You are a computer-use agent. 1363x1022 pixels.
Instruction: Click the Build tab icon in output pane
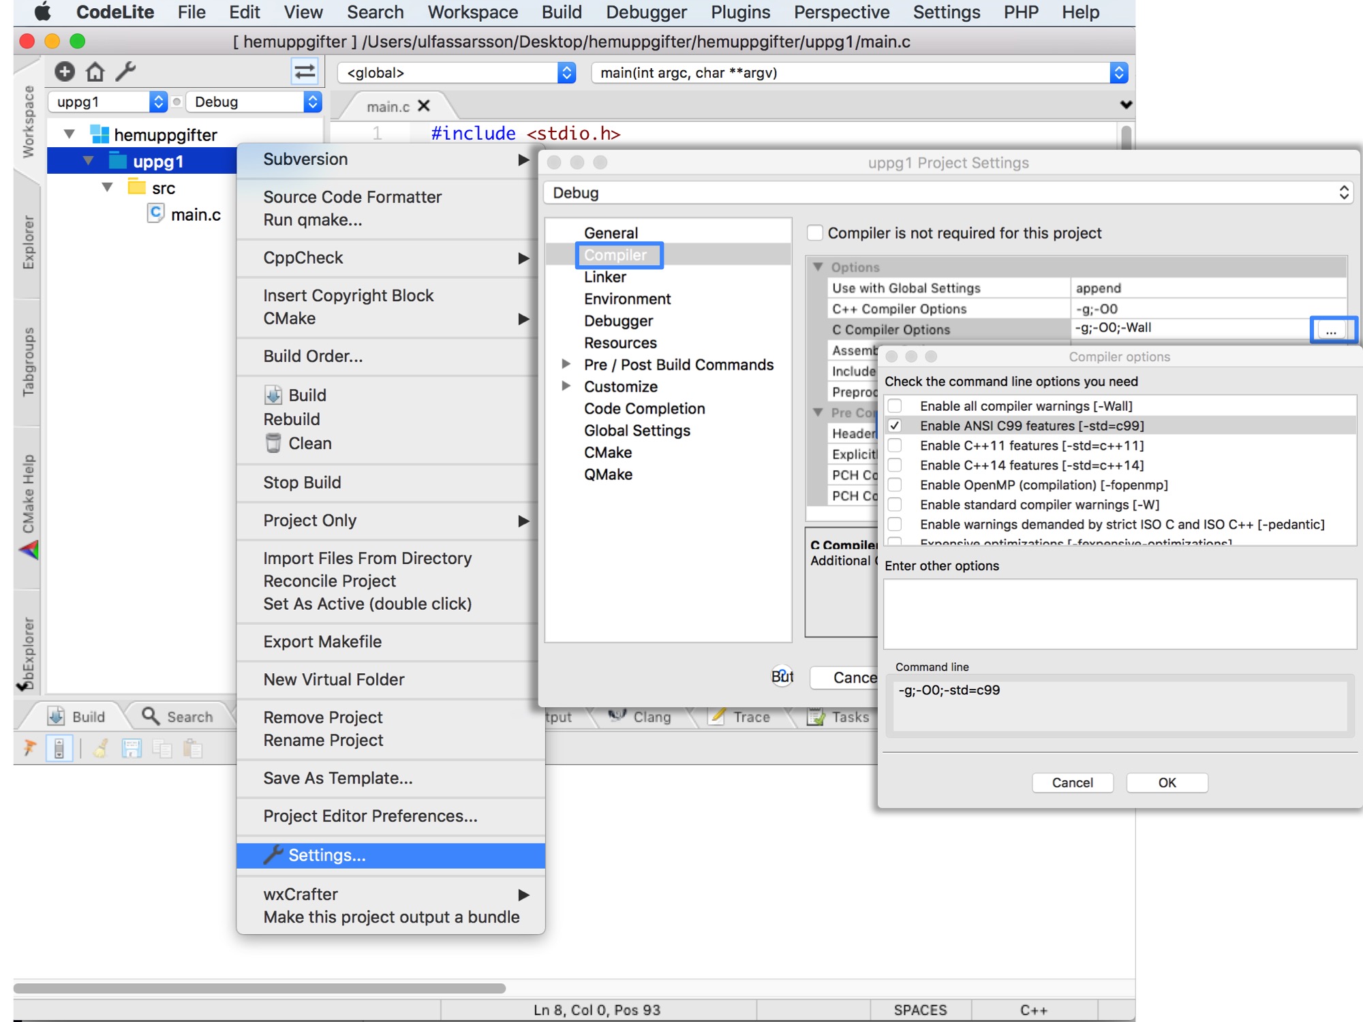(x=57, y=716)
